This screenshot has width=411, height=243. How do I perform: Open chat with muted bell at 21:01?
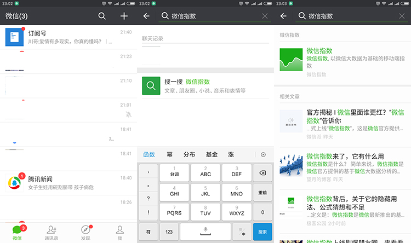point(68,110)
